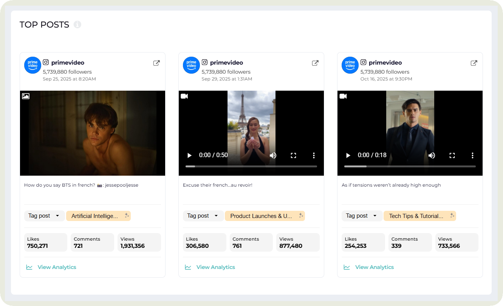Expand the Tag post selector on second card
The height and width of the screenshot is (306, 503).
[203, 216]
